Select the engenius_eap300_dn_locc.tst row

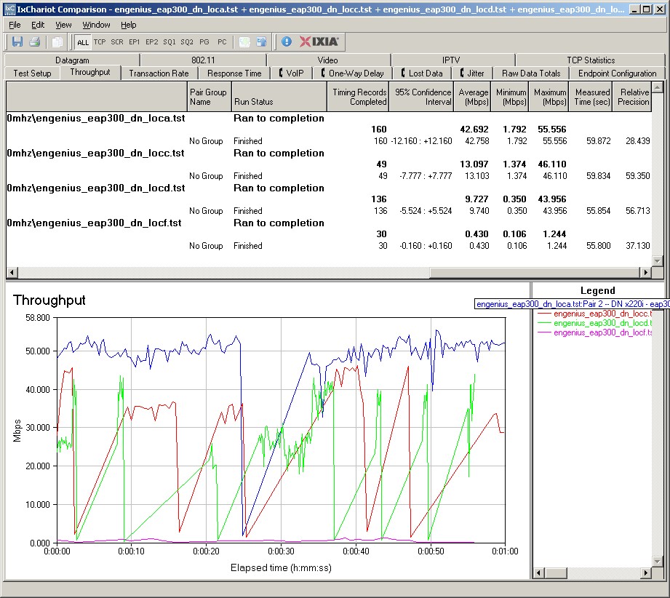coord(329,153)
